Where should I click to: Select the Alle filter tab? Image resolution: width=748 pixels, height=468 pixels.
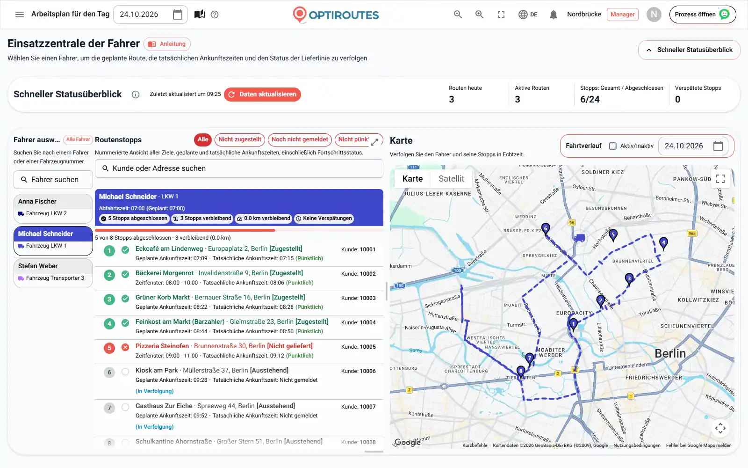click(x=203, y=139)
